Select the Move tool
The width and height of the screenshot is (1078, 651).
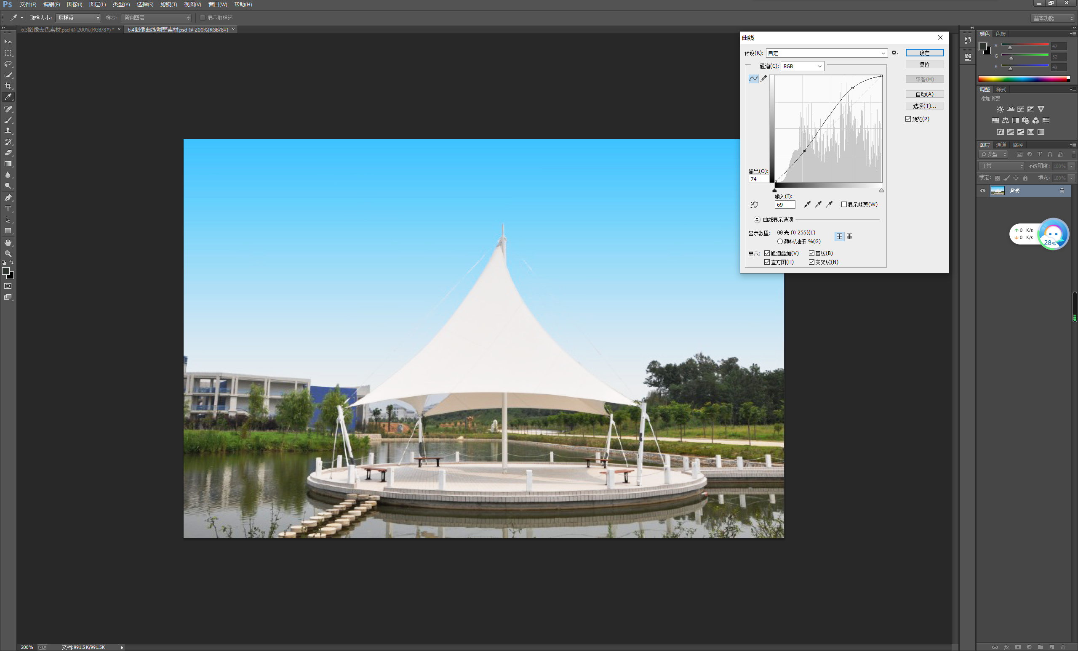coord(8,42)
